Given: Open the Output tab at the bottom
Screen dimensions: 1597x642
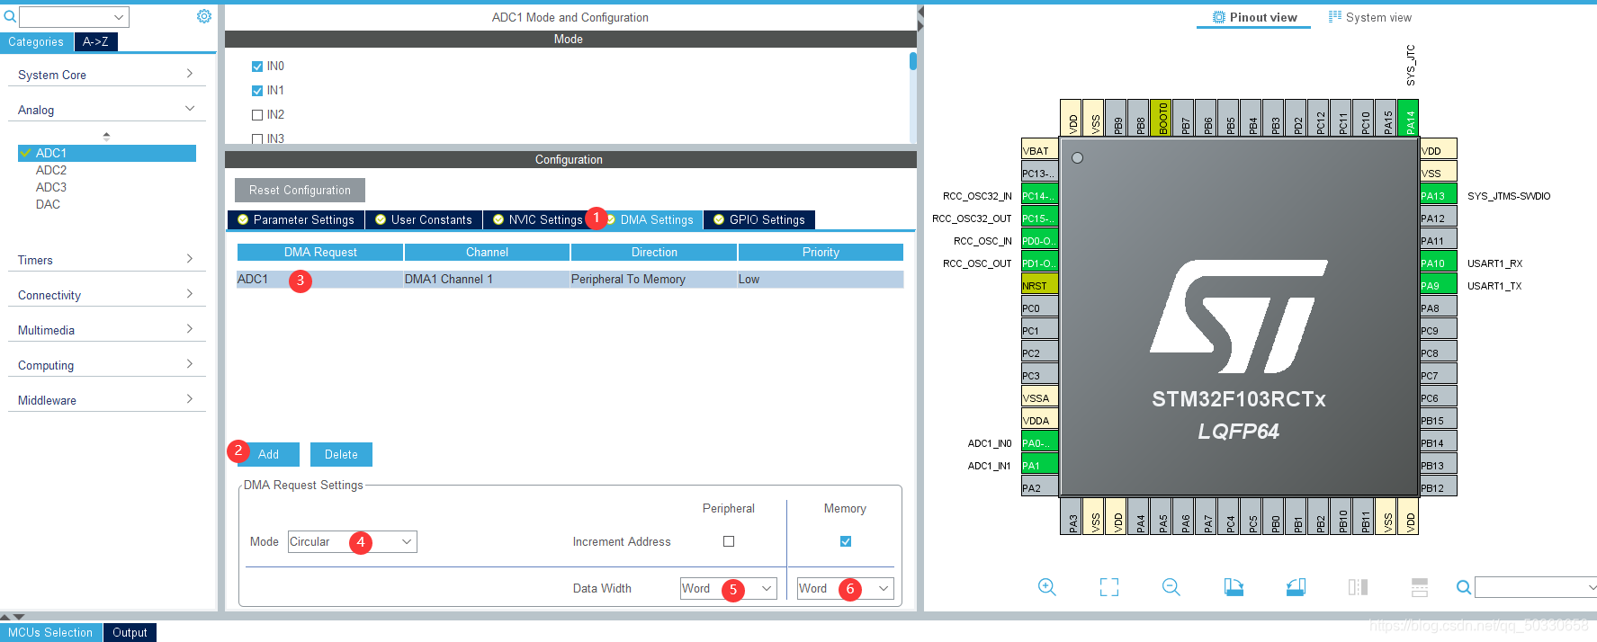Looking at the screenshot, I should (x=130, y=632).
